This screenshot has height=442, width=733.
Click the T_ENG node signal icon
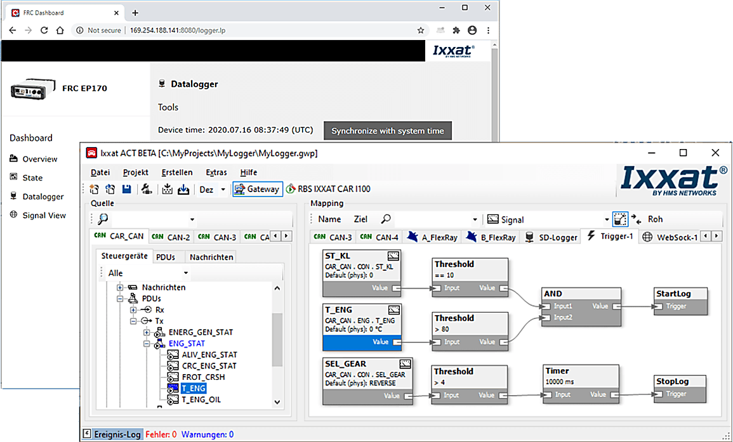click(394, 309)
